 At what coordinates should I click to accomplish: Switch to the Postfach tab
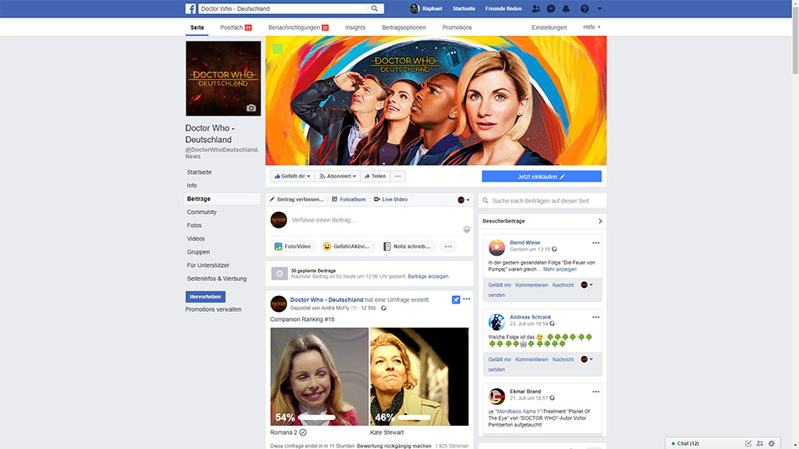[x=236, y=27]
